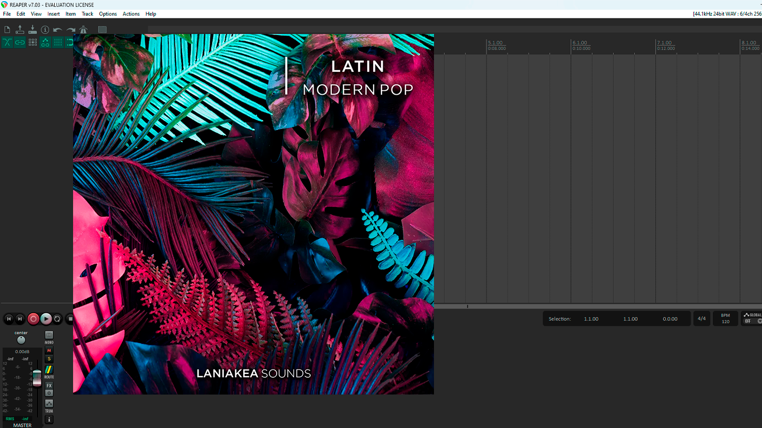This screenshot has width=762, height=428.
Task: Toggle item grouping chain-link icon
Action: pyautogui.click(x=20, y=42)
